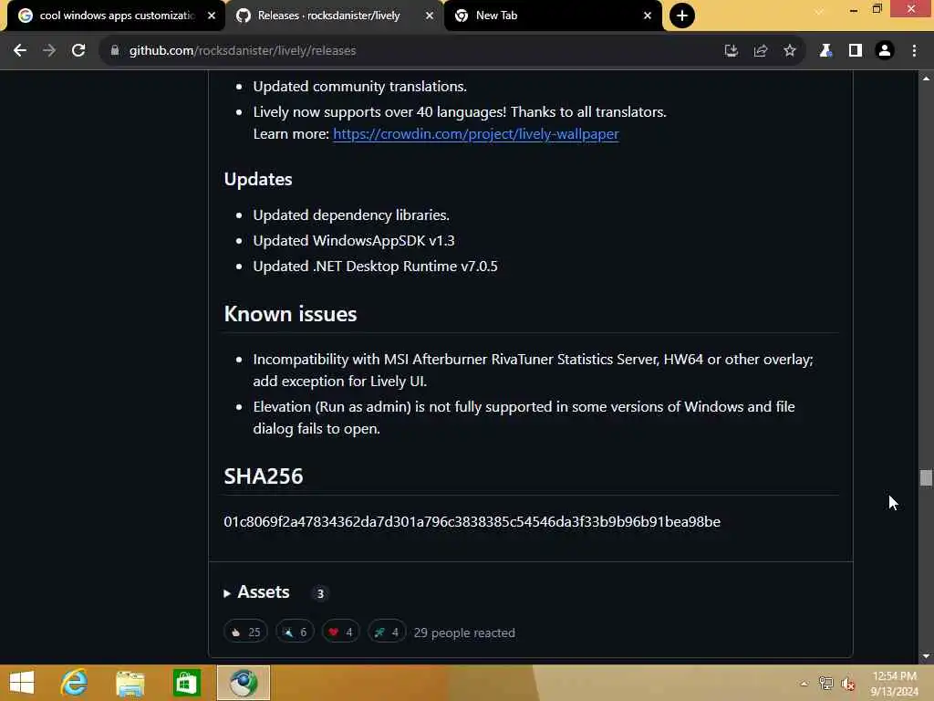Click the browser forward arrow
This screenshot has width=934, height=701.
pyautogui.click(x=49, y=51)
